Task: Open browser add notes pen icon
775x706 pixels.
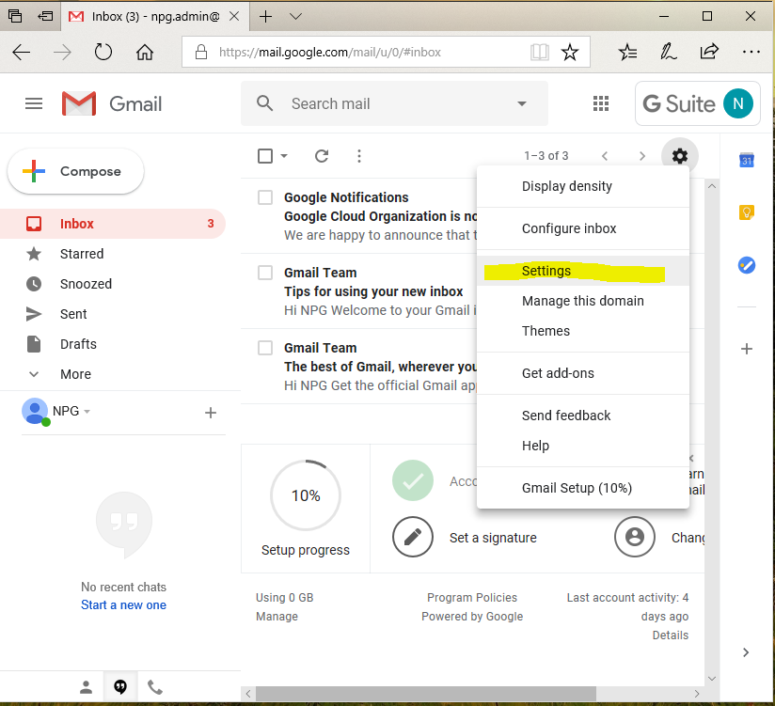Action: (x=668, y=52)
